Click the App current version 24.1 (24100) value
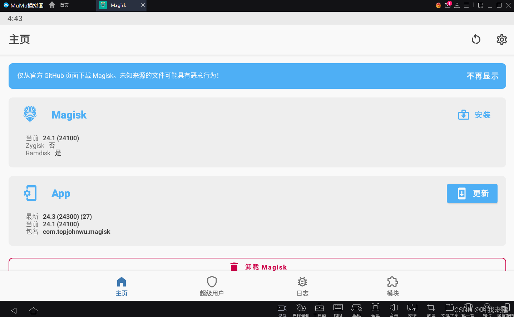Image resolution: width=514 pixels, height=317 pixels. (x=61, y=224)
